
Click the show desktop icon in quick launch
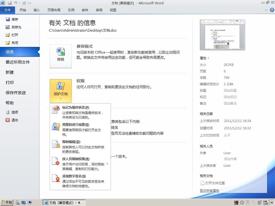pos(24,203)
